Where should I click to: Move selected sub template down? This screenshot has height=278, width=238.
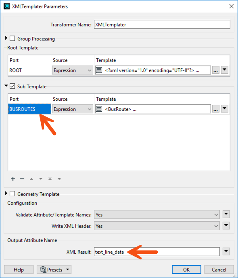41,179
